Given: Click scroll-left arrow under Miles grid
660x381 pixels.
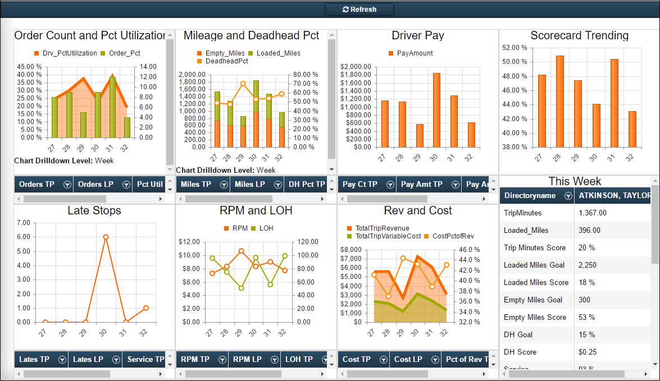Looking at the screenshot, I should [x=180, y=199].
